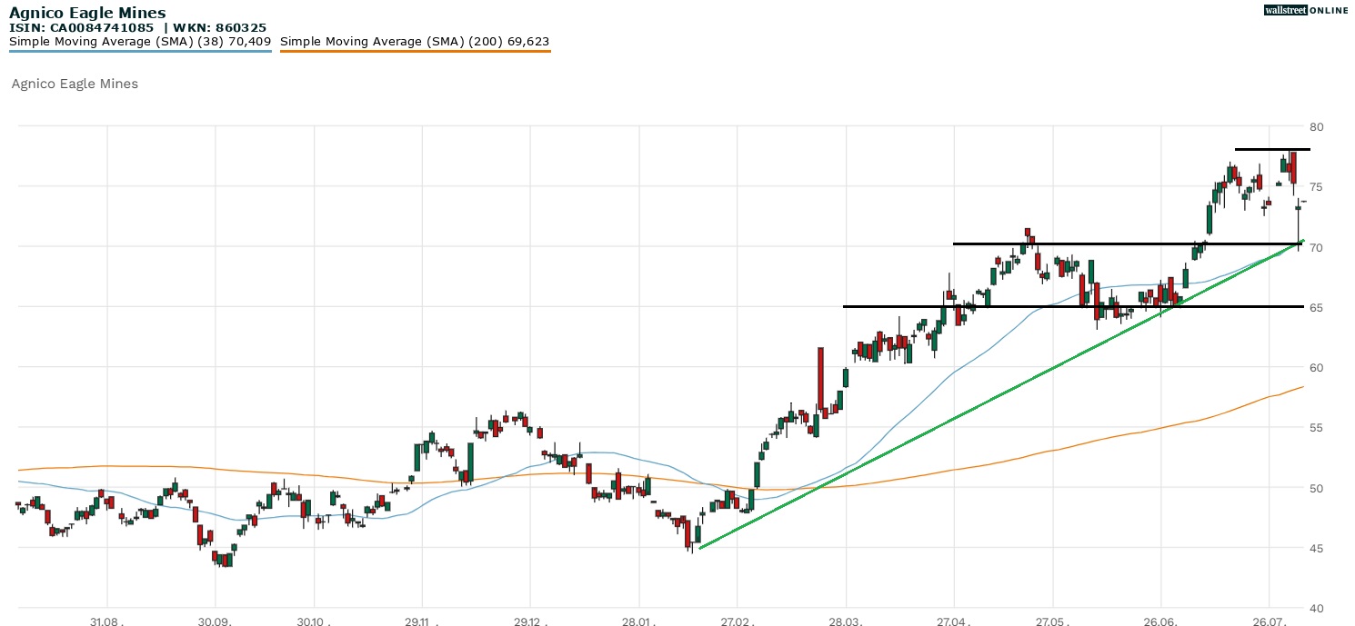This screenshot has width=1355, height=626.
Task: Click the 27.02. date axis label
Action: tap(737, 621)
